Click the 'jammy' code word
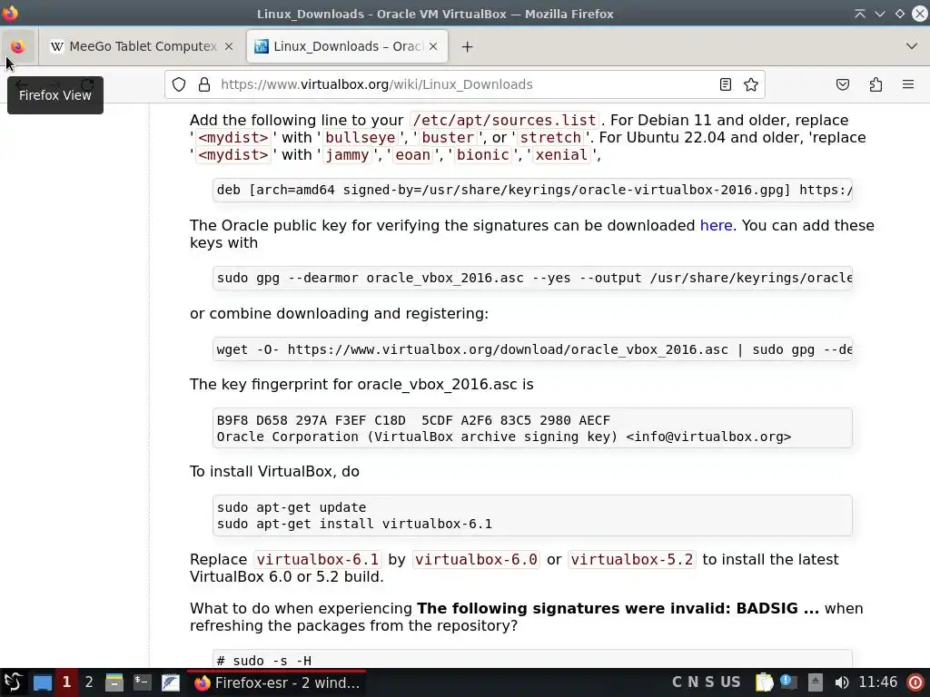Screen dimensions: 930x697 pos(347,154)
